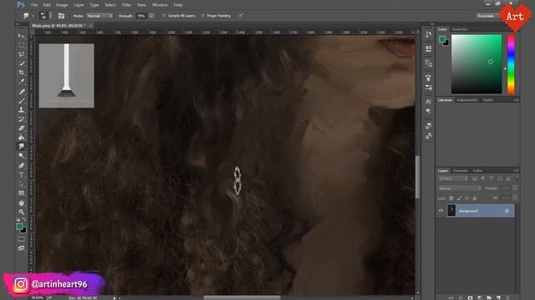Viewport: 535px width, 300px height.
Task: Switch to the Swatches tab
Action: (x=460, y=29)
